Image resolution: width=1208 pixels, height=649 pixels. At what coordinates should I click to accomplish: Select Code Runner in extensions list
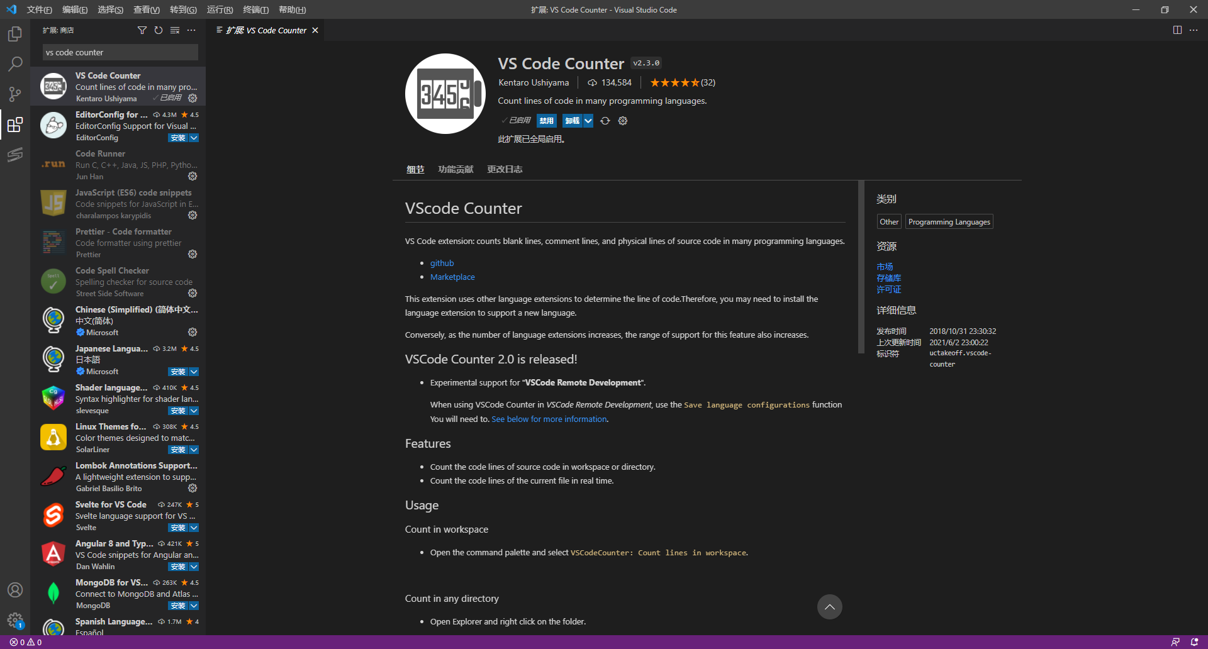point(118,164)
